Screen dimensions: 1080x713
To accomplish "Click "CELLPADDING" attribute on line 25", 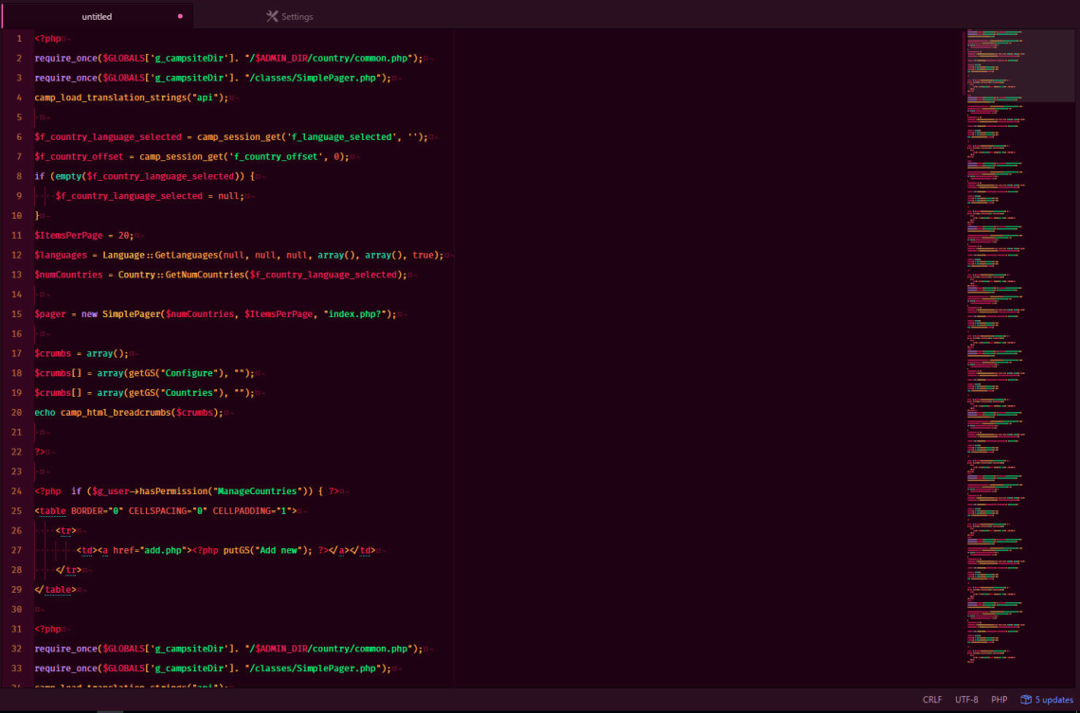I will [x=242, y=510].
